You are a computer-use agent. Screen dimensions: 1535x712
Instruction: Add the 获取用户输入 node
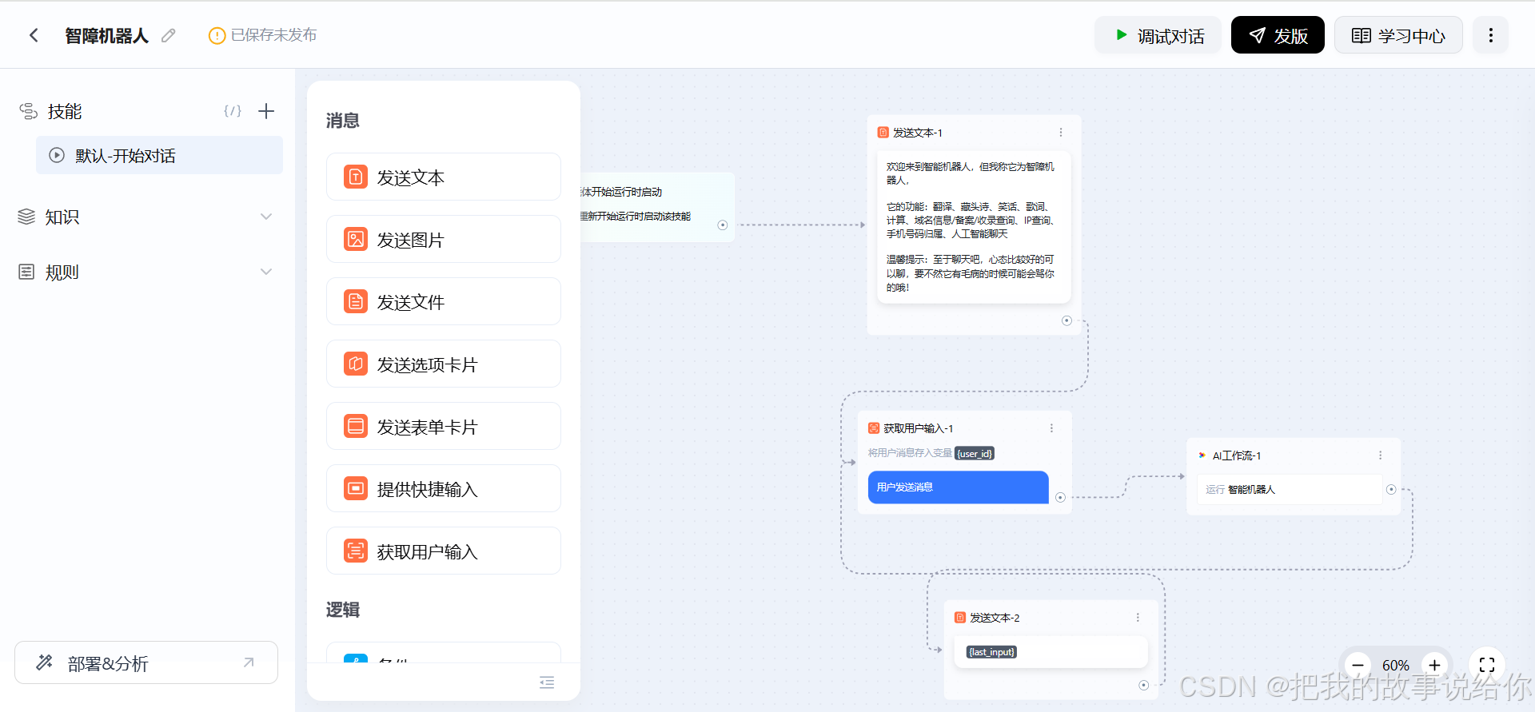[444, 551]
